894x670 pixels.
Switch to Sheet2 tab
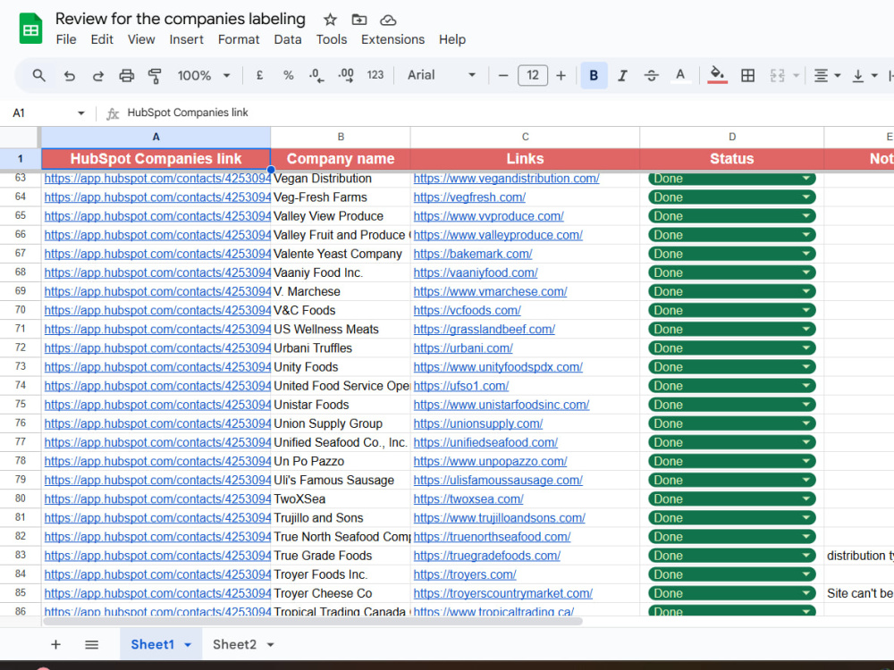point(234,644)
